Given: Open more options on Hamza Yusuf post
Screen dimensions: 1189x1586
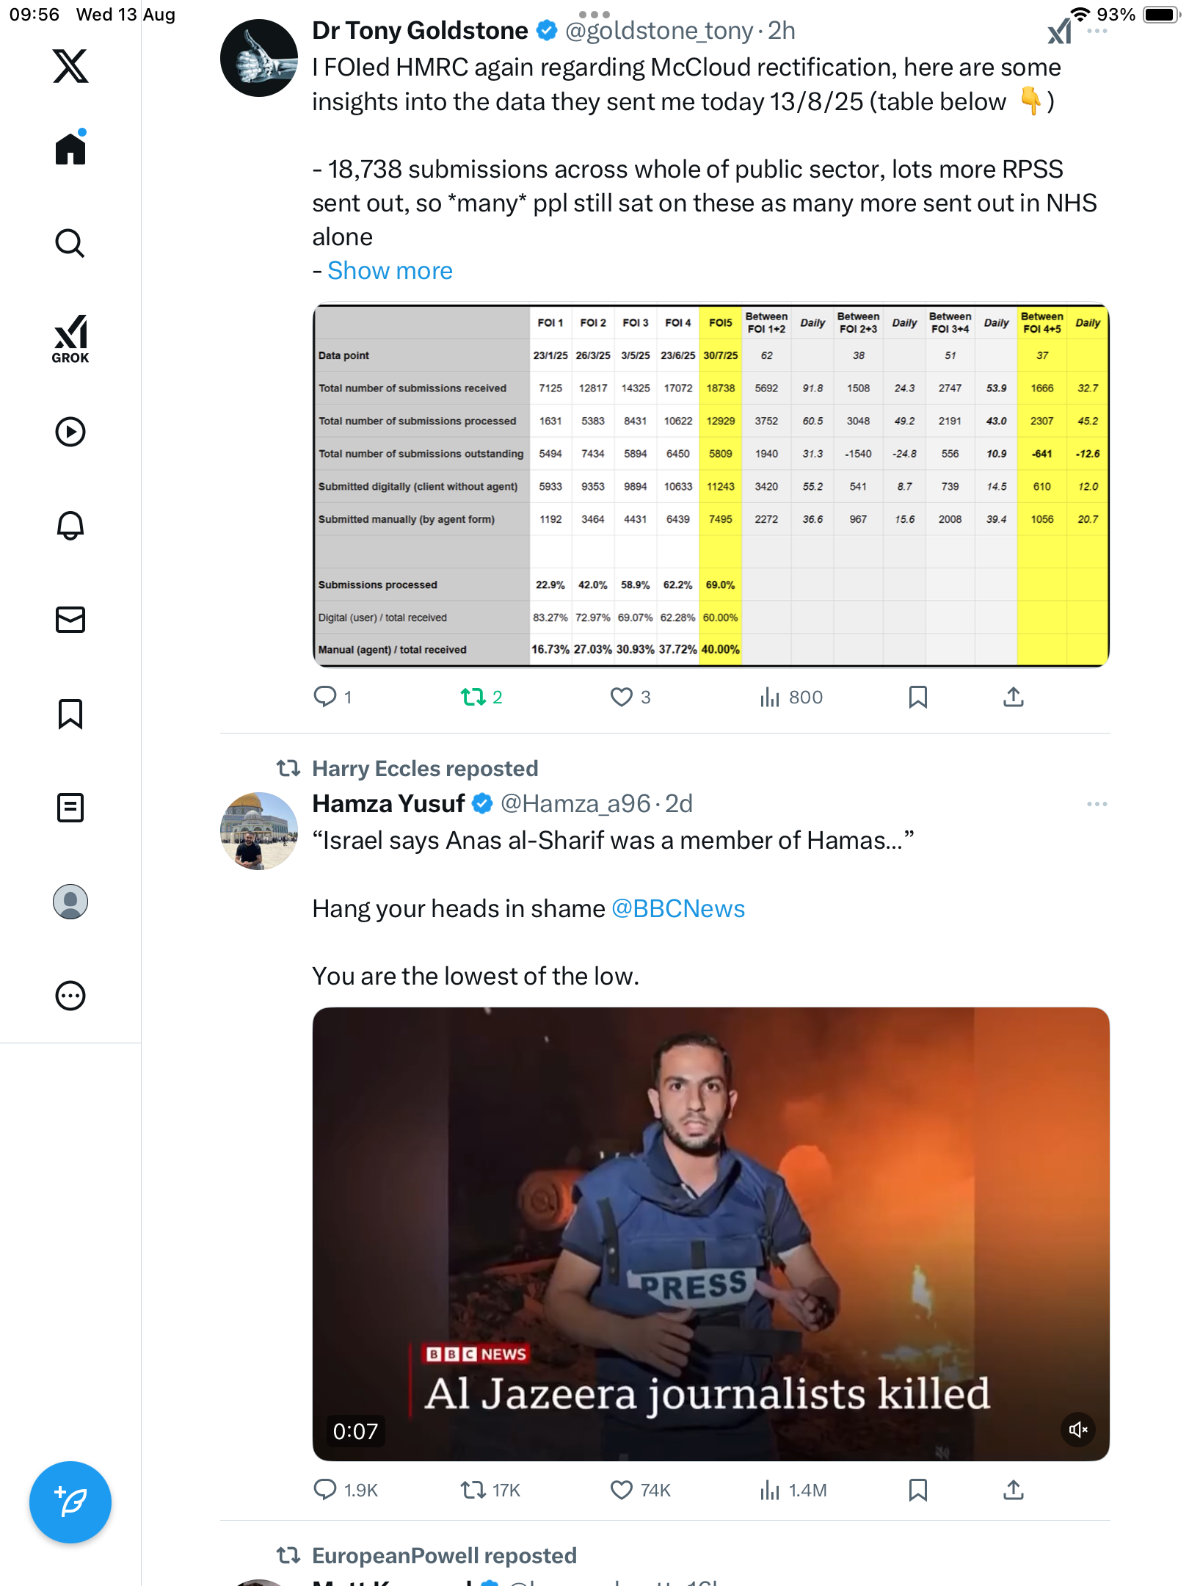Looking at the screenshot, I should (x=1097, y=804).
